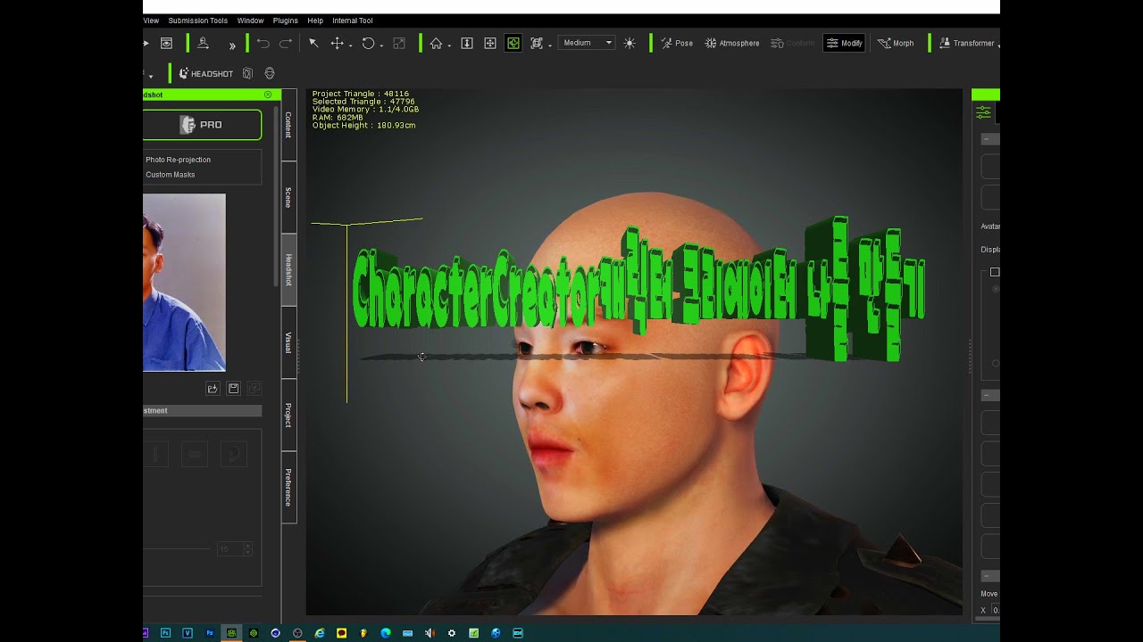Screen dimensions: 1143x642
Task: Select the Custom Masks option
Action: coord(171,175)
